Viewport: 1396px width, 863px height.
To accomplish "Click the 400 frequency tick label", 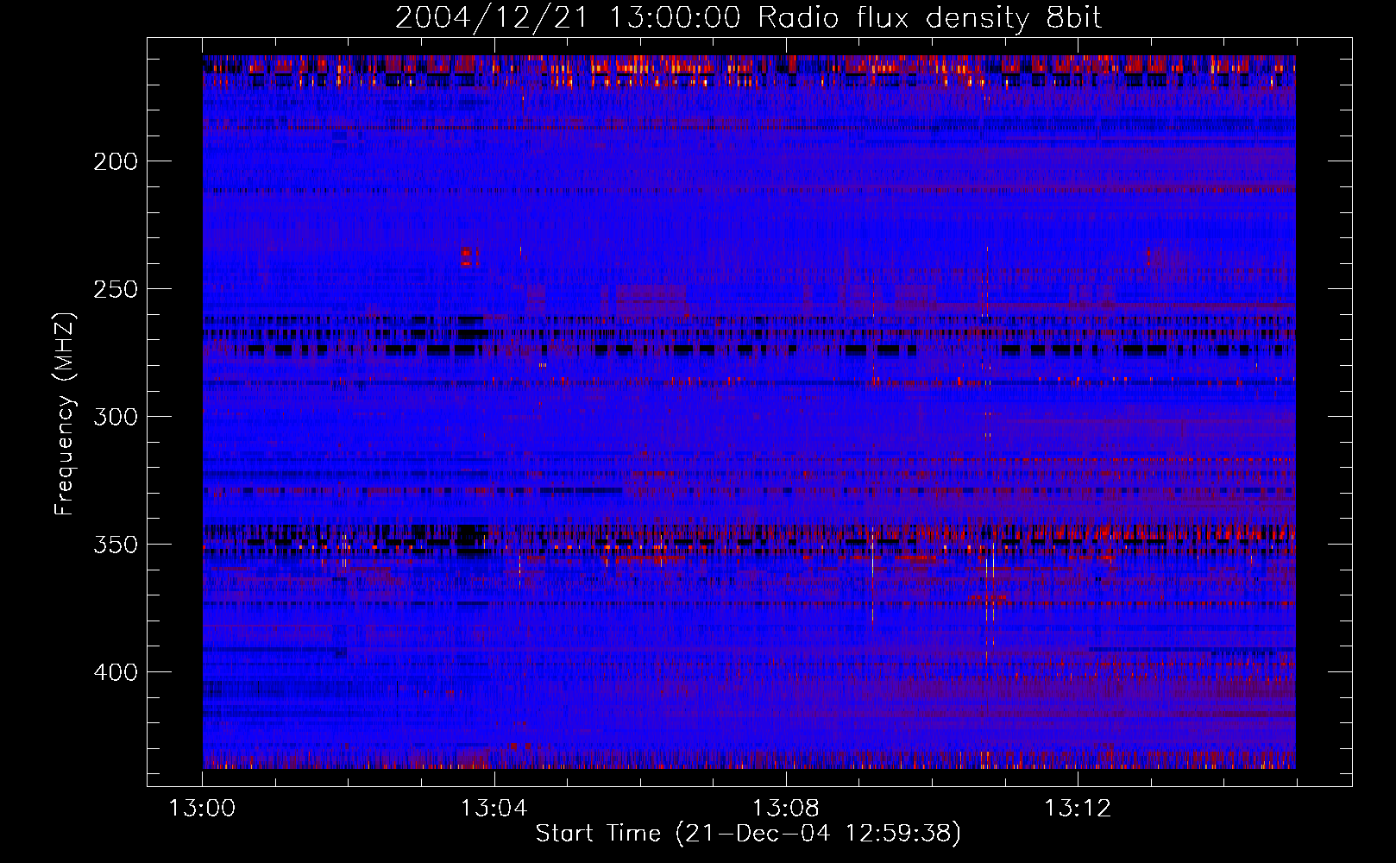I will tap(115, 672).
